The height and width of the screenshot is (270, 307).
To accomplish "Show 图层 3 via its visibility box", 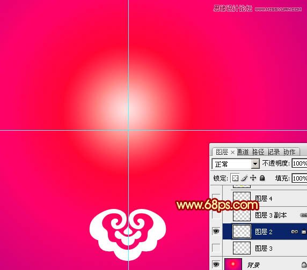I will 216,248.
